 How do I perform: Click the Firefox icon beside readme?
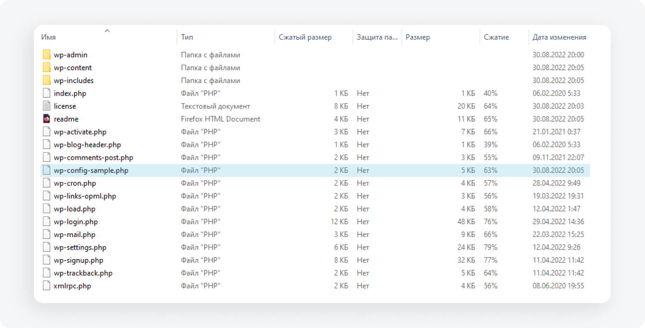tap(46, 119)
